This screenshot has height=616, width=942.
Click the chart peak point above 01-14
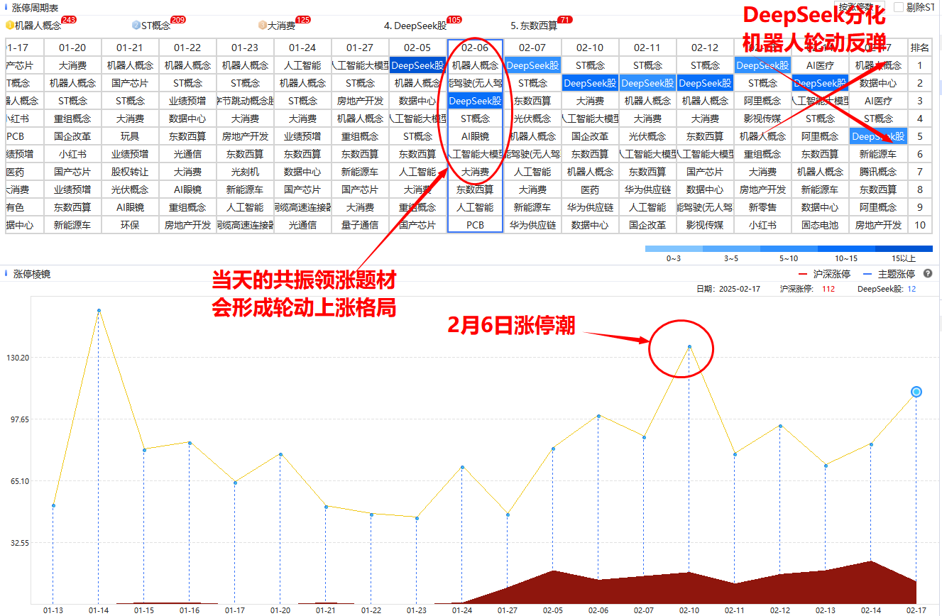[x=99, y=310]
